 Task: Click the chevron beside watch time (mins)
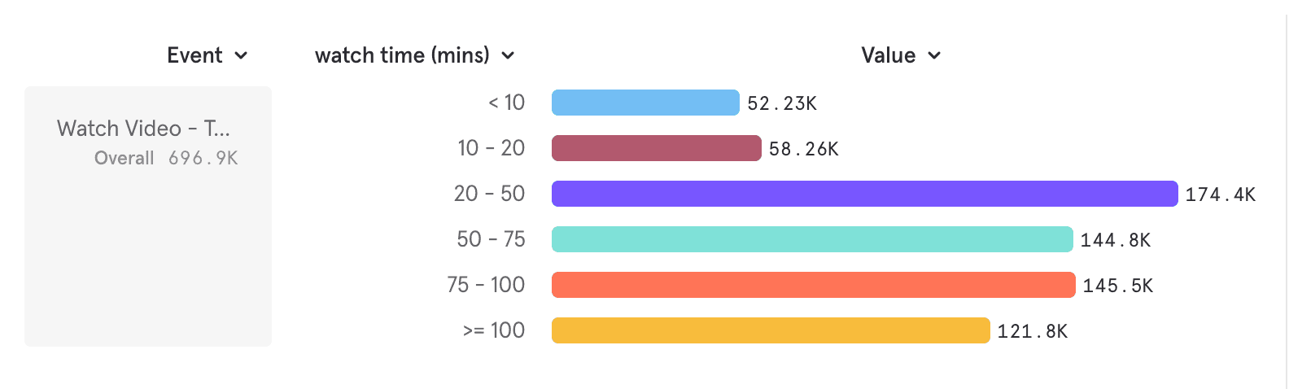coord(508,56)
